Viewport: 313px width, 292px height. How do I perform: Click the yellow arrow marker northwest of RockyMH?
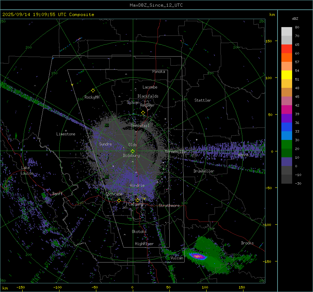click(72, 85)
